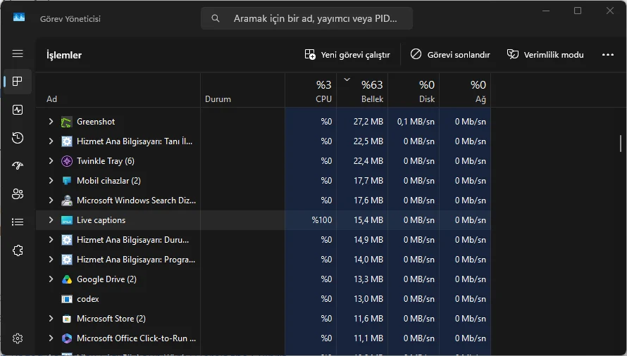This screenshot has height=356, width=627.
Task: Click the Hizmet Ana Bilgisayarı: Tanı icon
Action: pos(67,141)
